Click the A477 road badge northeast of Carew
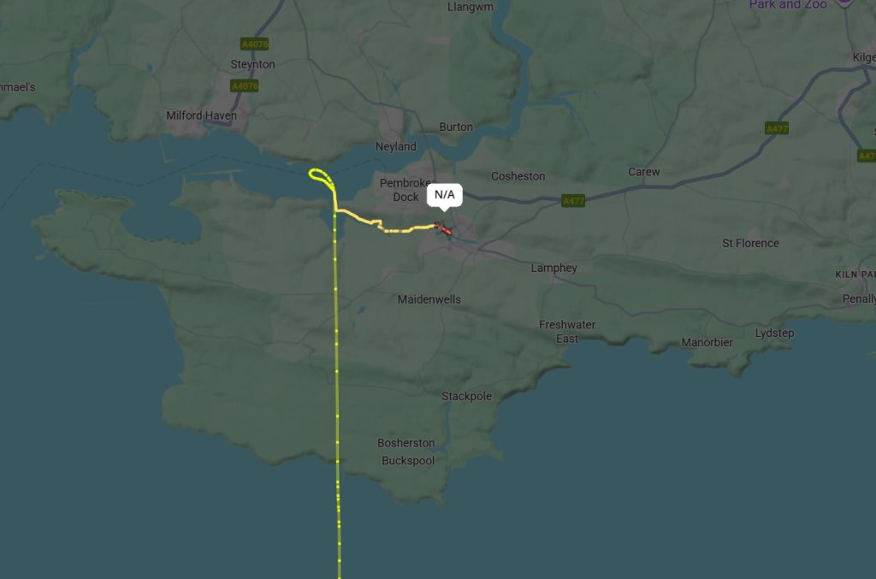 pyautogui.click(x=777, y=128)
